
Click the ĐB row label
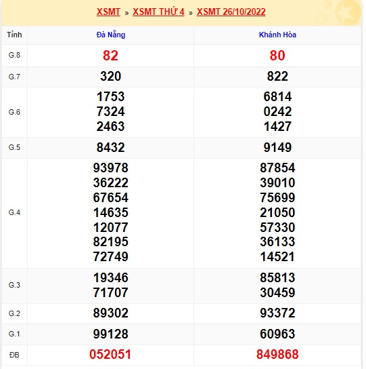click(14, 355)
